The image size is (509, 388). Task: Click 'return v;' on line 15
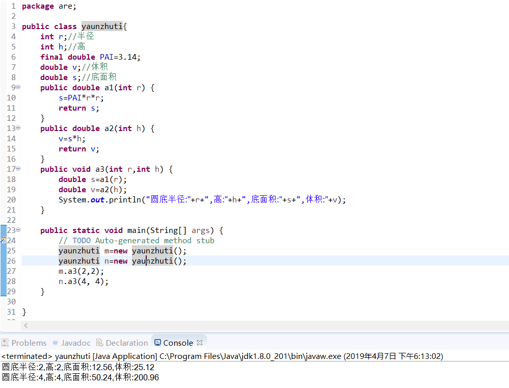click(x=79, y=149)
